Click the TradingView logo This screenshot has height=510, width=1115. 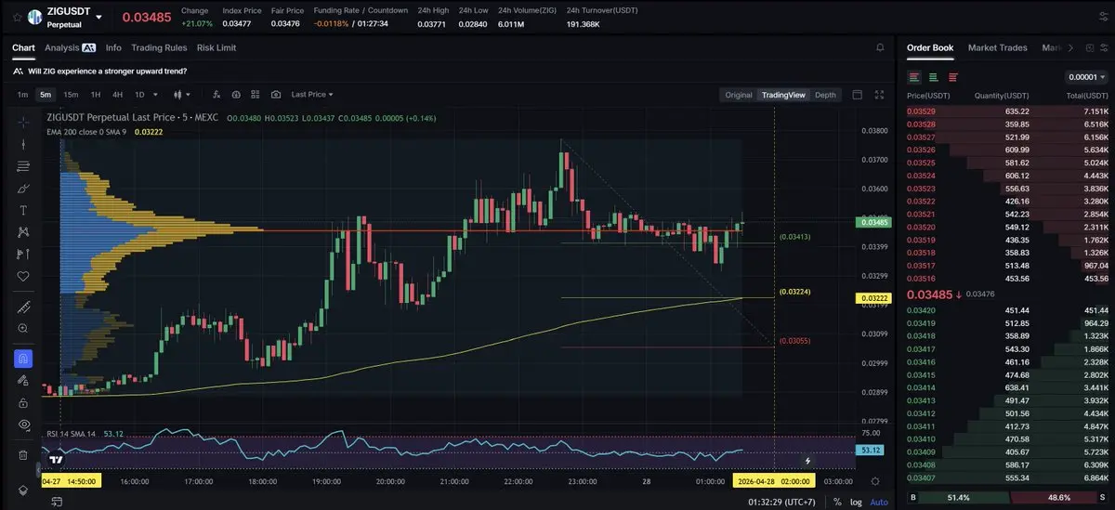(x=57, y=459)
